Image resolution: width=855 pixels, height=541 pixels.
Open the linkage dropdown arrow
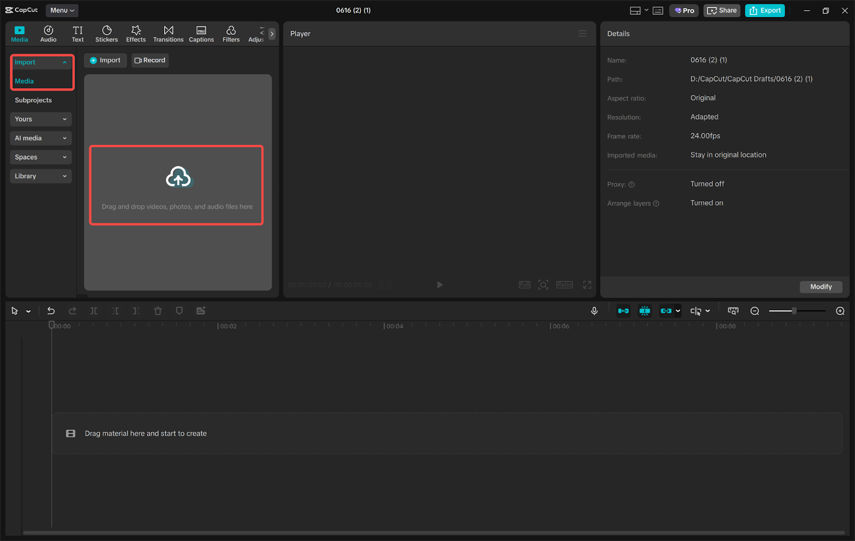tap(678, 311)
